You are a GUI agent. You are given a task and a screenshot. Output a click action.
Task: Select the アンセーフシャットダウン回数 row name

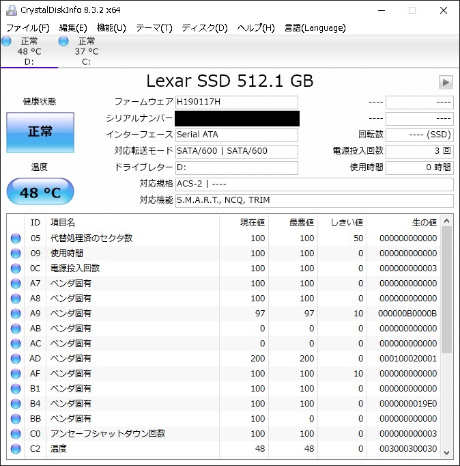(x=108, y=434)
